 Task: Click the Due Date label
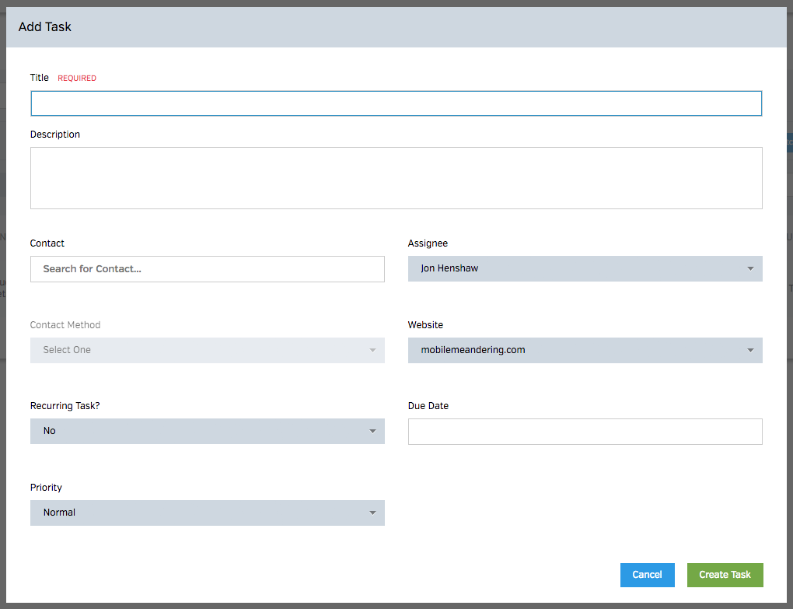click(428, 406)
